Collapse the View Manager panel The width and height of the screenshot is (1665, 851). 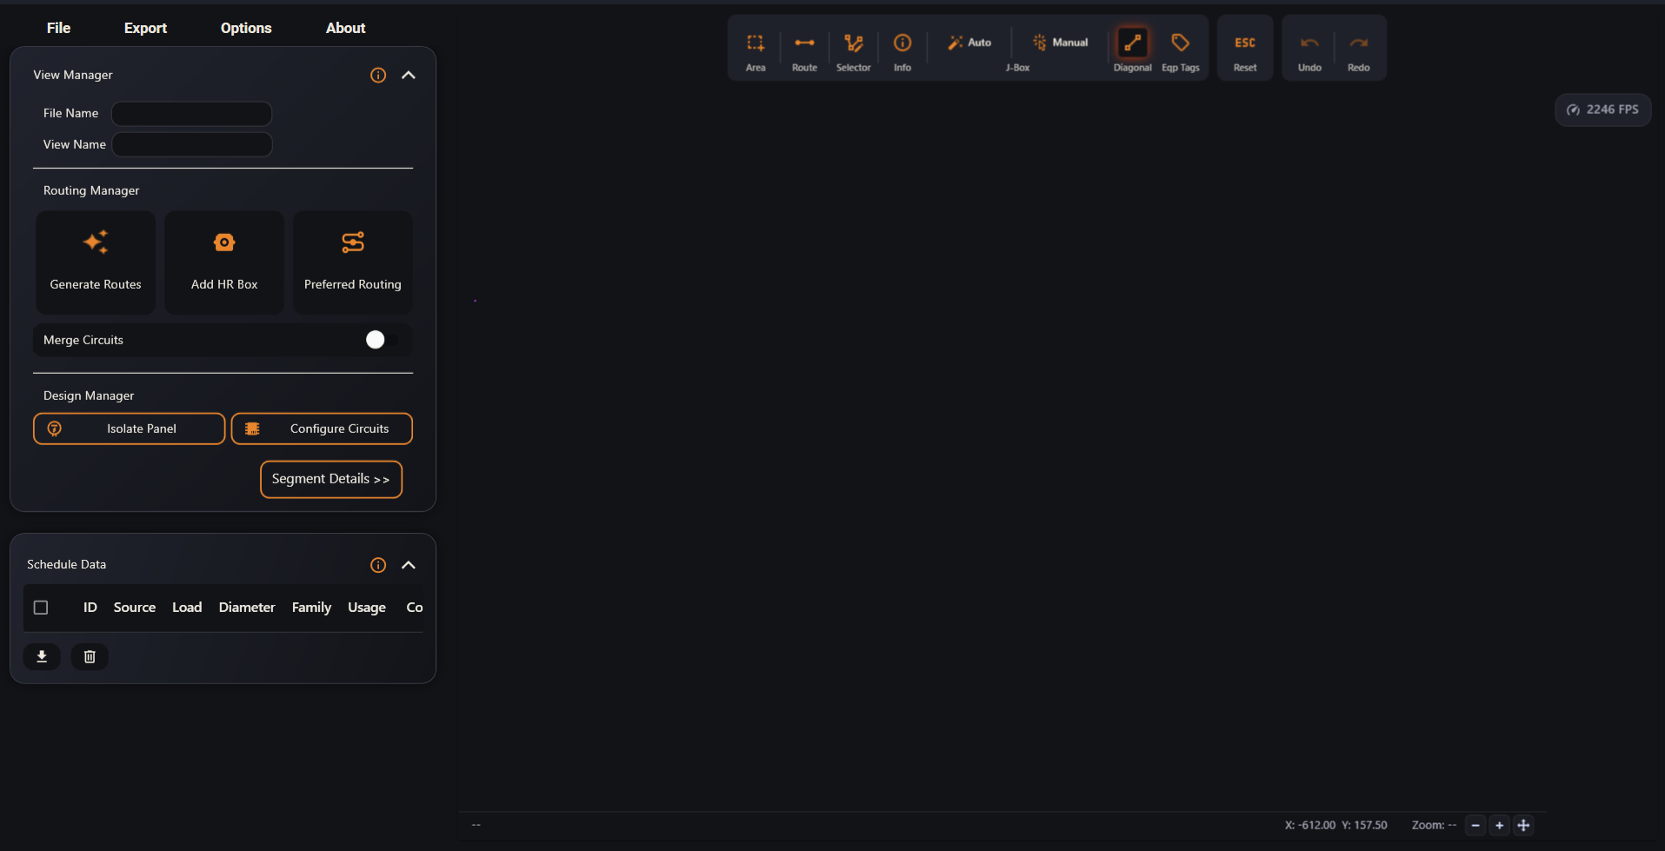(x=409, y=75)
